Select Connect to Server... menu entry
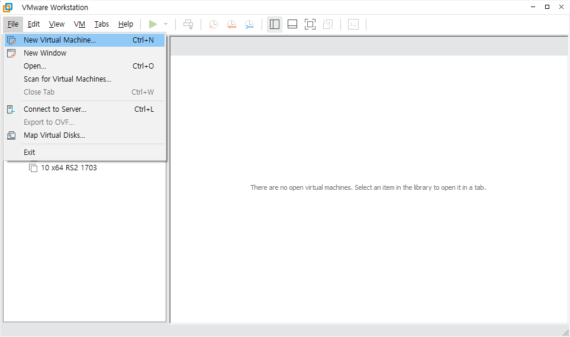 point(85,109)
